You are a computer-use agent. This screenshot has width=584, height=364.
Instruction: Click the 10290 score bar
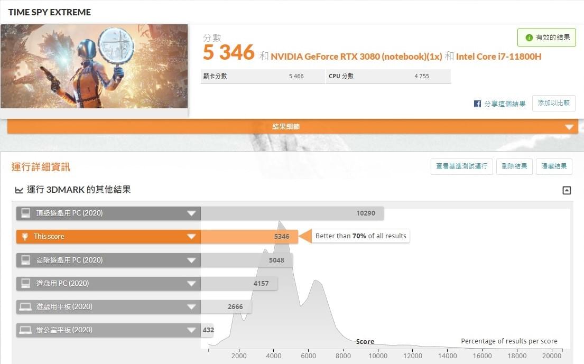click(292, 213)
